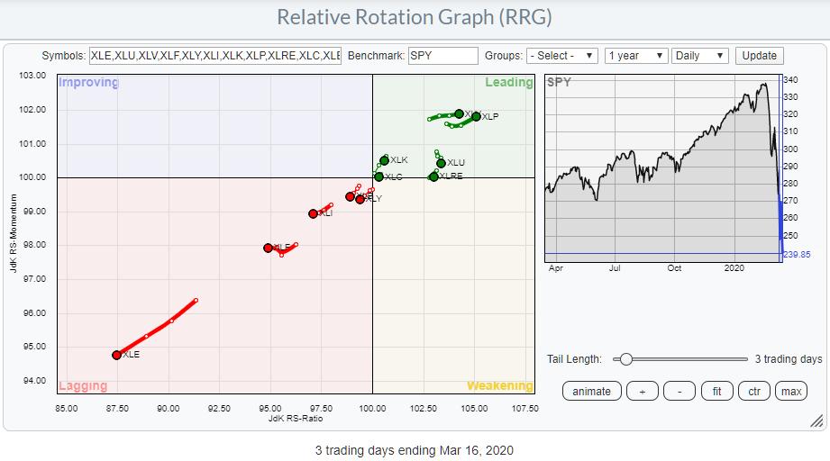Expand the 1 year period dropdown

point(636,56)
